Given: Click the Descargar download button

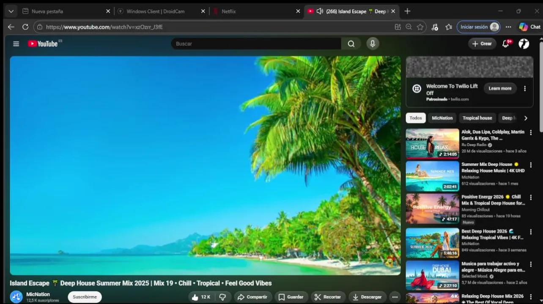Looking at the screenshot, I should tap(367, 297).
